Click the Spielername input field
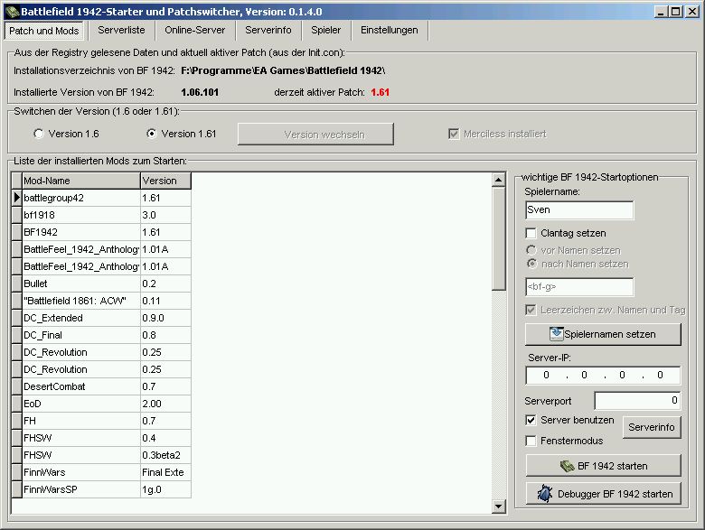 (578, 210)
